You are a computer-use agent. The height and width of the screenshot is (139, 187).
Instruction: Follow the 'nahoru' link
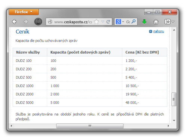pyautogui.click(x=159, y=31)
